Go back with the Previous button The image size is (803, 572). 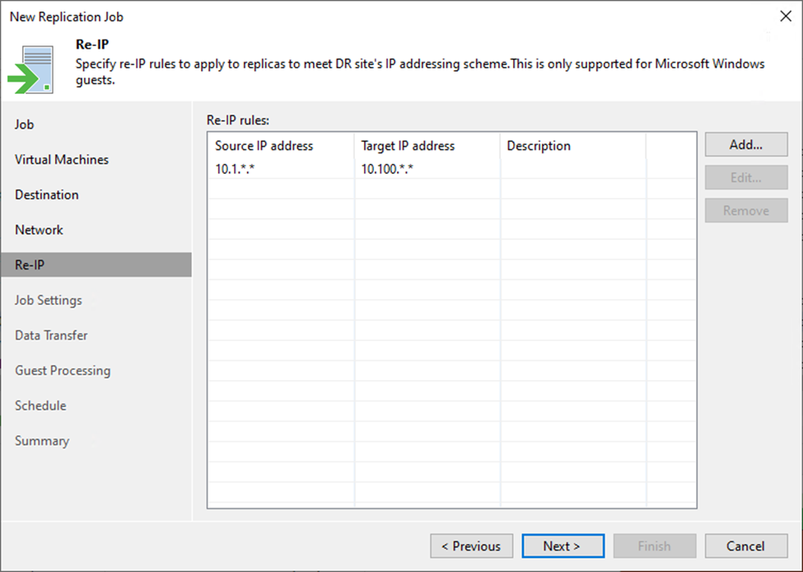471,546
